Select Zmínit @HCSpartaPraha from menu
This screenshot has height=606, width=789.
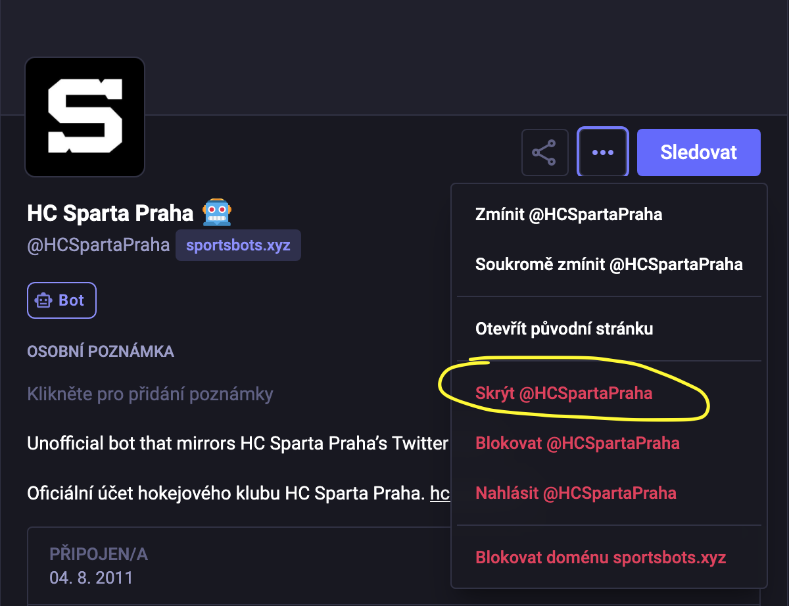pyautogui.click(x=568, y=214)
